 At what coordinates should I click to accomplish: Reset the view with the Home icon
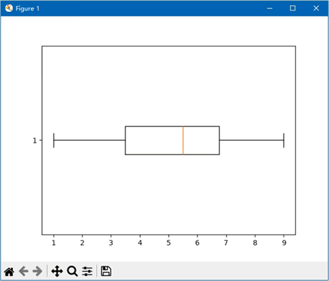pos(9,272)
